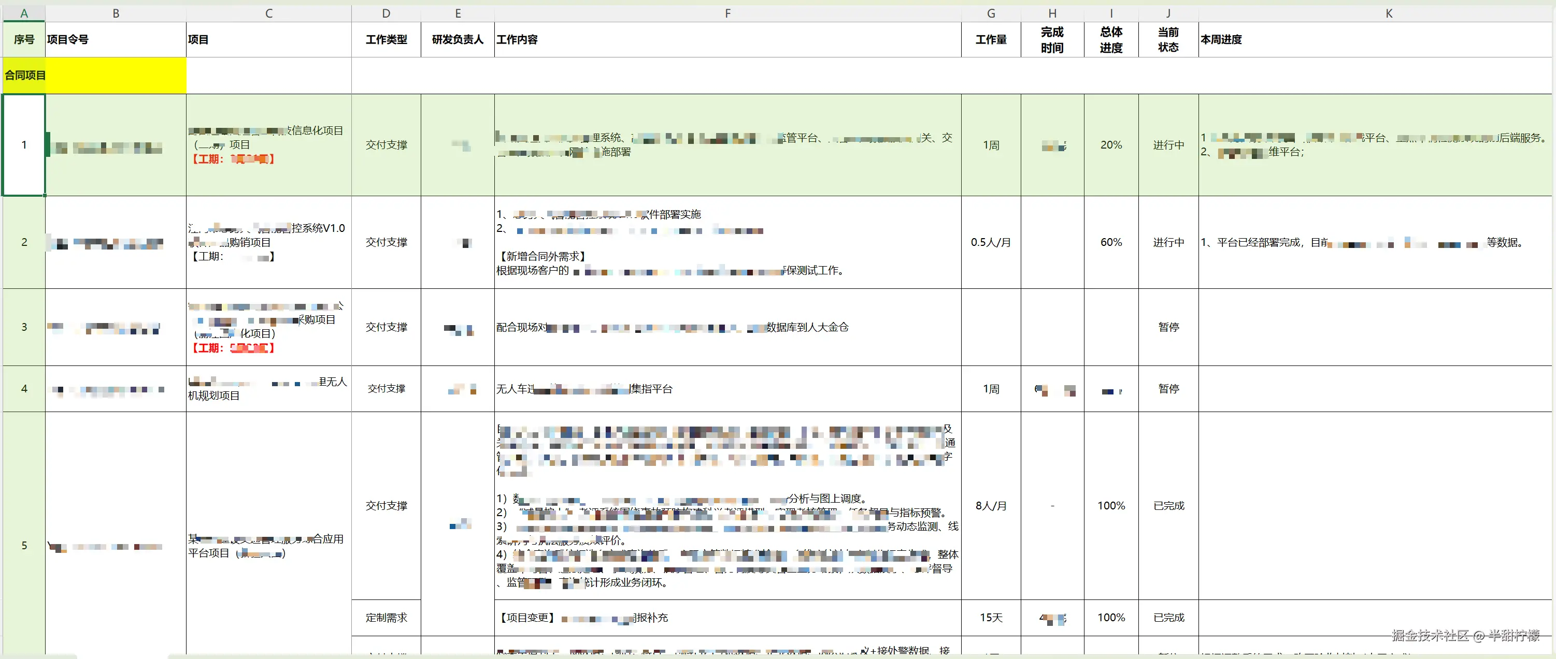Select the 定制需求 work type cell

point(386,618)
